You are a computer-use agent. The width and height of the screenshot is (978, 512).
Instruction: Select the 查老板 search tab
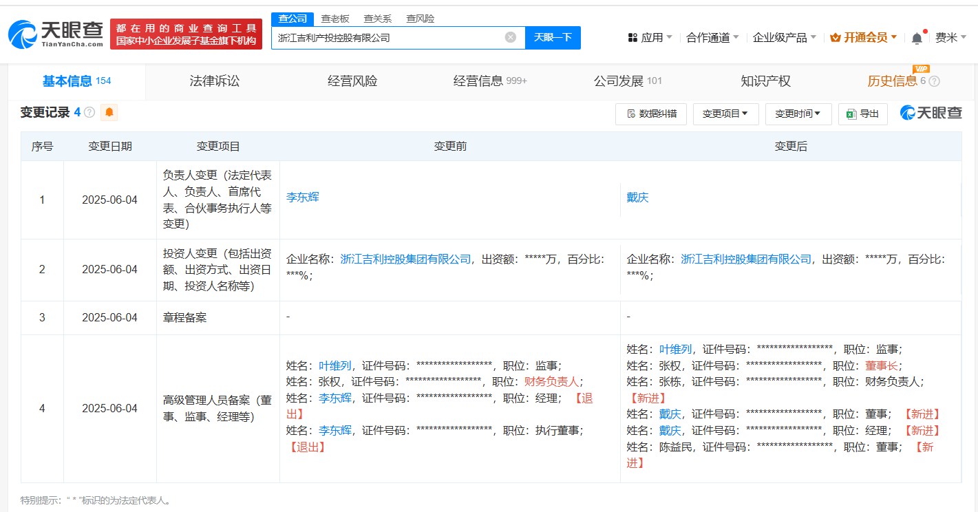click(335, 19)
